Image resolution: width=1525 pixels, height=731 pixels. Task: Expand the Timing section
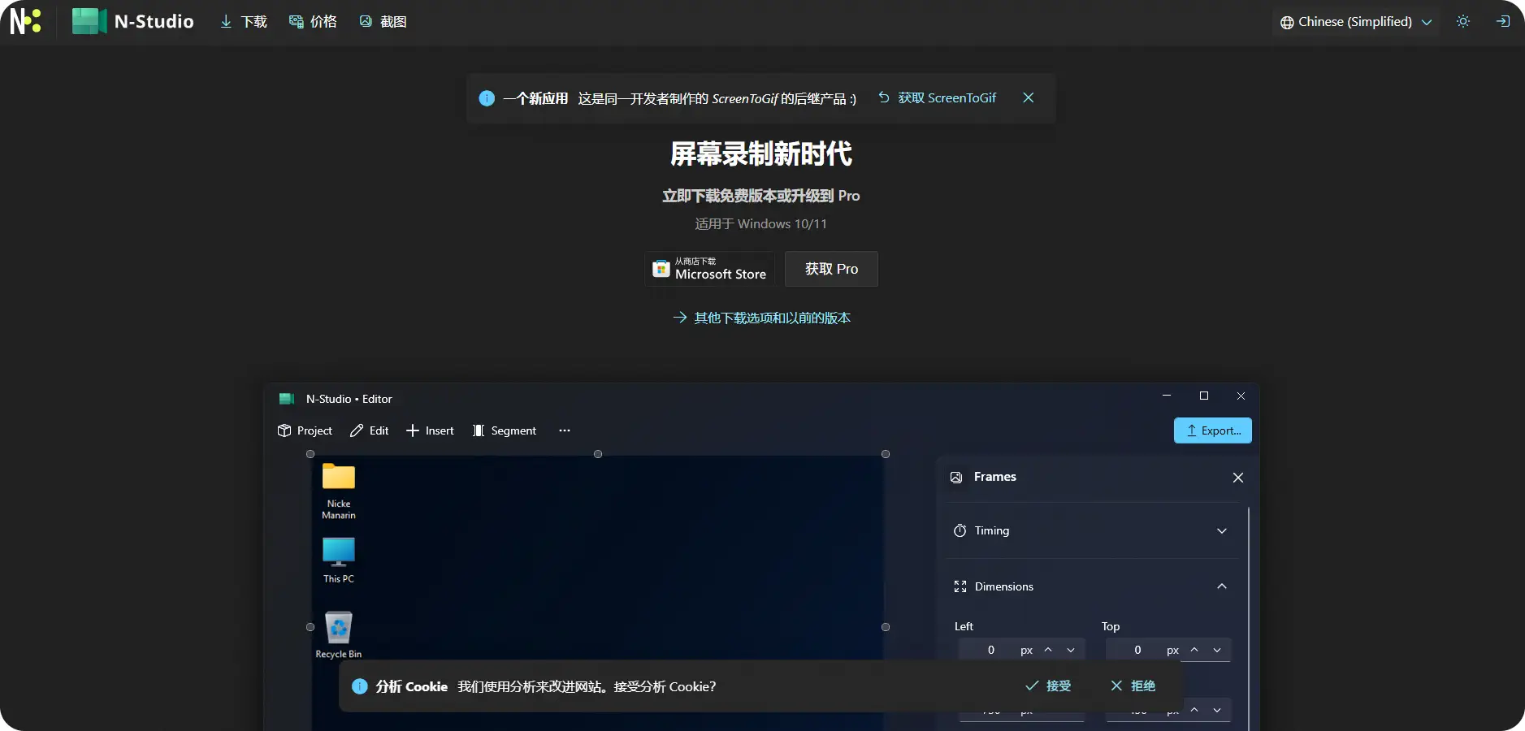coord(1090,530)
